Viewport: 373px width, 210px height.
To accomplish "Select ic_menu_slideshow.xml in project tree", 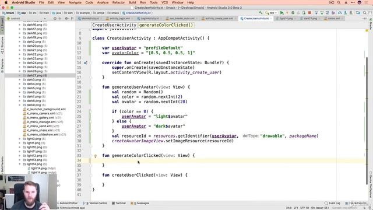I will pyautogui.click(x=44, y=135).
